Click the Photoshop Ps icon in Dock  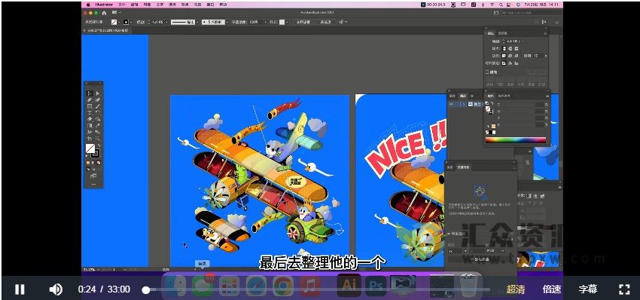pos(376,285)
